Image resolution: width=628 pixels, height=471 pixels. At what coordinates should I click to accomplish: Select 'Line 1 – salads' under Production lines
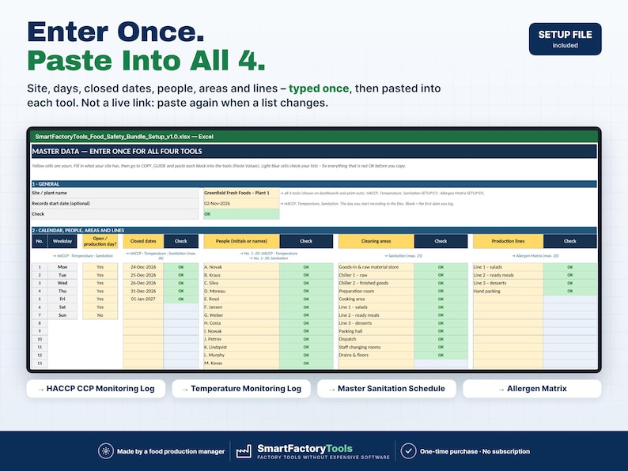pyautogui.click(x=508, y=267)
